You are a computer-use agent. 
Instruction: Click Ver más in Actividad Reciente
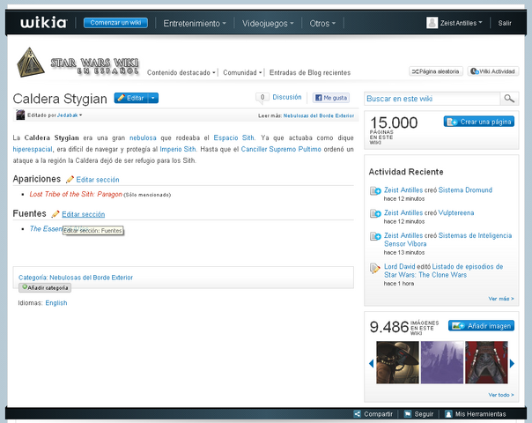click(501, 299)
